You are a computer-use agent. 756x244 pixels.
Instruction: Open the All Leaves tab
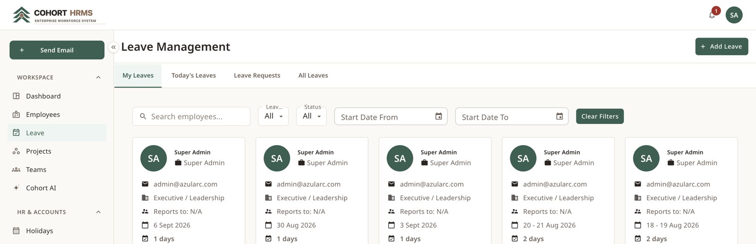pos(313,75)
